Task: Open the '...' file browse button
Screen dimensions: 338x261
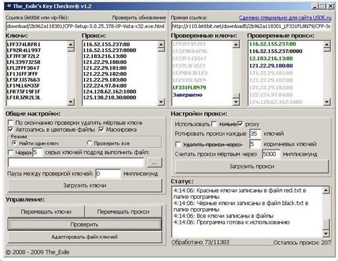Action: [154, 163]
